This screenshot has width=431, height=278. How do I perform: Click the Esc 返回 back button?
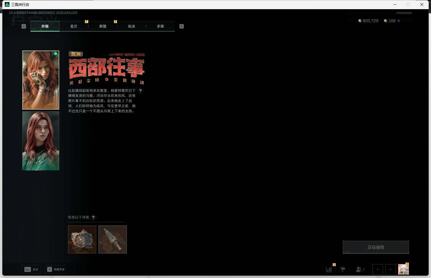31,269
